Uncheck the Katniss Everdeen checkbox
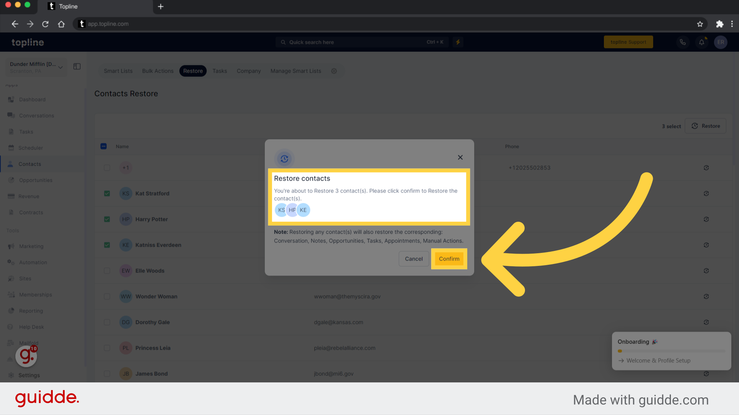Viewport: 739px width, 415px height. tap(107, 245)
